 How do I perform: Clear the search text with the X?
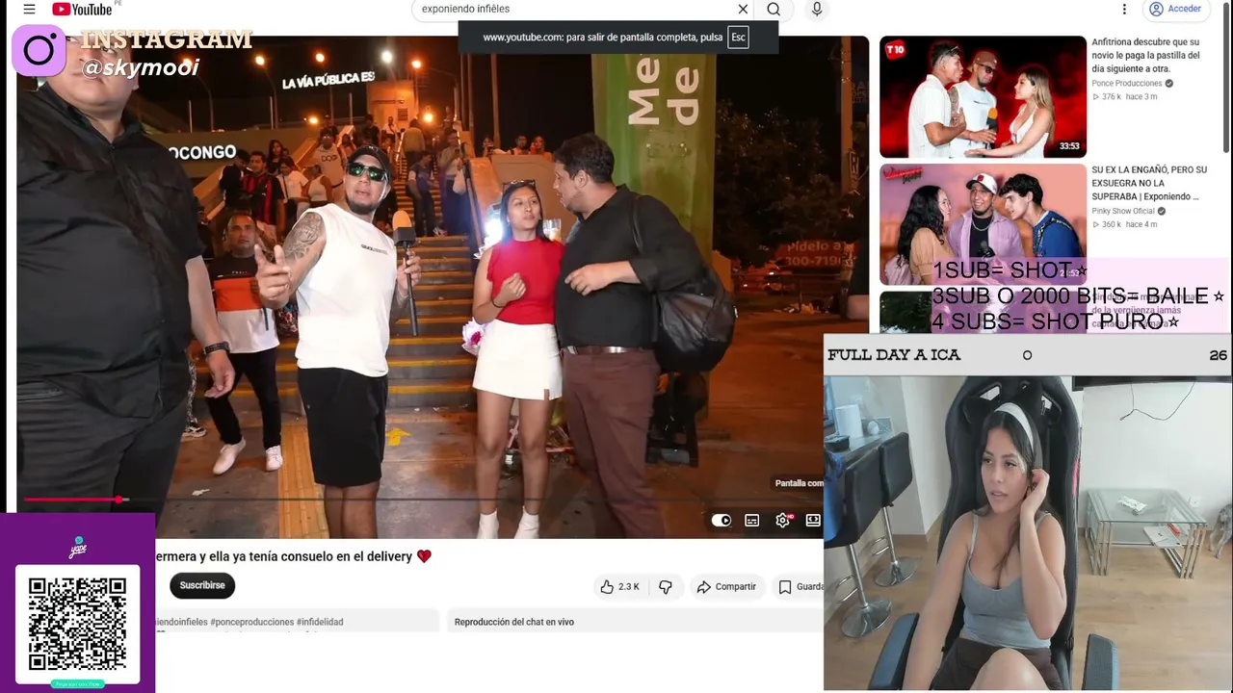tap(743, 10)
